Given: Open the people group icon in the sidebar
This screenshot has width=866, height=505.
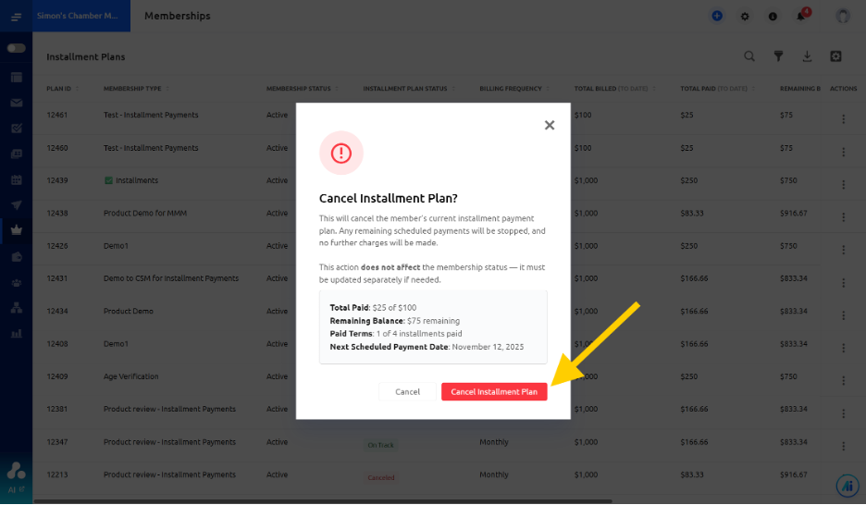Looking at the screenshot, I should (x=17, y=283).
